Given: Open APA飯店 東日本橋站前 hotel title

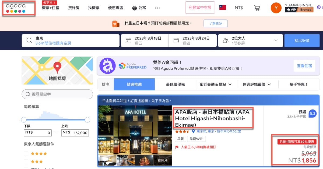Looking at the screenshot, I should (213, 118).
